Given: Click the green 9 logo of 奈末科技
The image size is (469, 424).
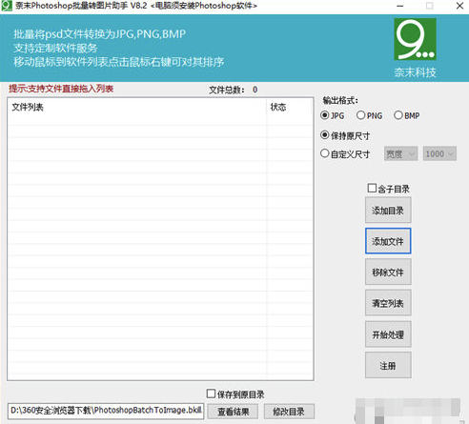Looking at the screenshot, I should point(415,39).
